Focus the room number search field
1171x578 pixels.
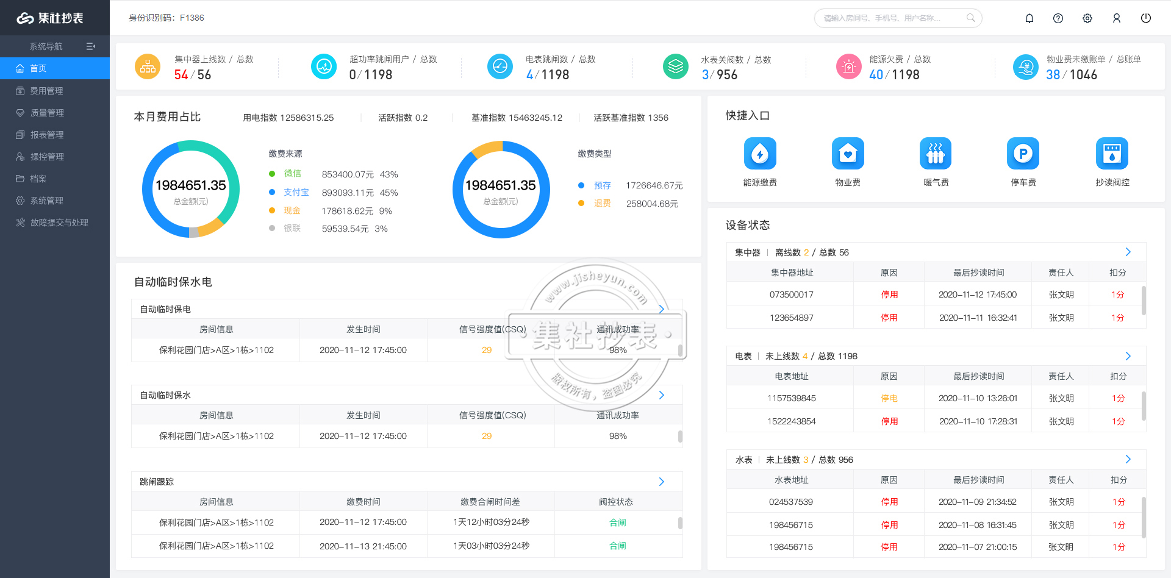892,18
